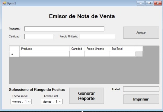This screenshot has width=163, height=112.
Task: Select the new-row asterisk row header
Action: [x=14, y=54]
